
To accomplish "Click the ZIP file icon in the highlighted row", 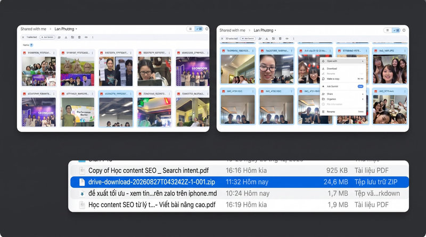I will click(82, 182).
